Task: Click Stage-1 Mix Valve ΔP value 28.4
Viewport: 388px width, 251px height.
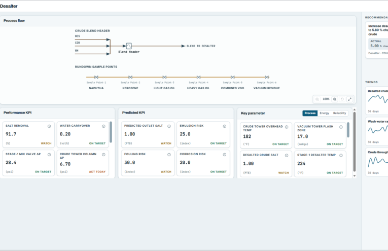Action: (x=11, y=162)
